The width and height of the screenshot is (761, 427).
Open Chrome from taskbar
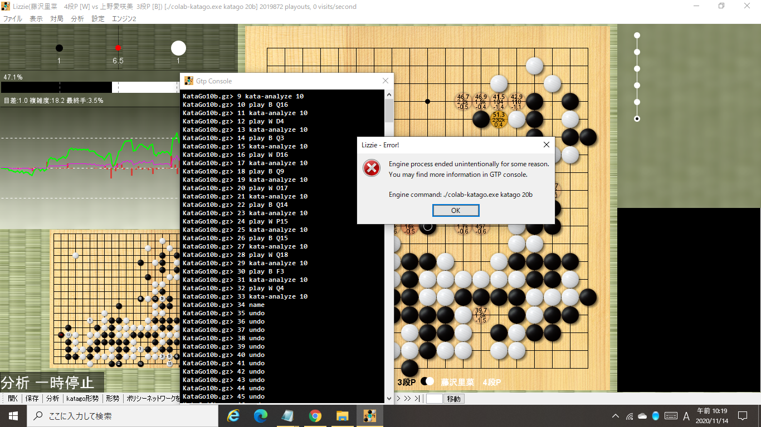(x=315, y=415)
